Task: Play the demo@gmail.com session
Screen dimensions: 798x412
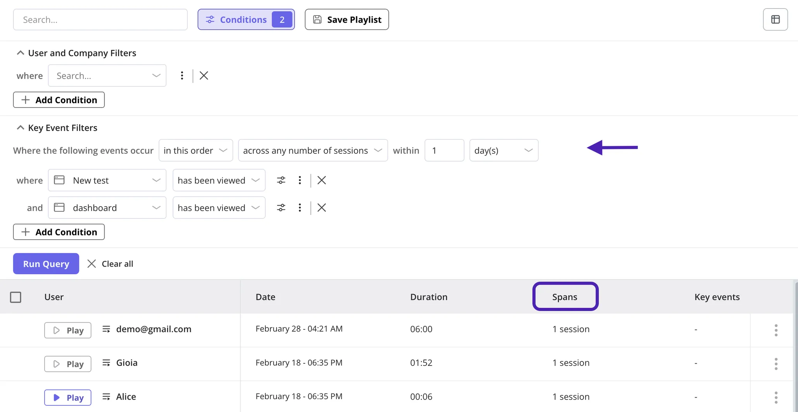Action: click(68, 330)
